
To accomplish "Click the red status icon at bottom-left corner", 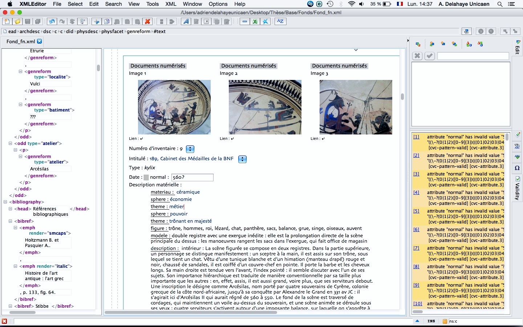I will point(4,321).
